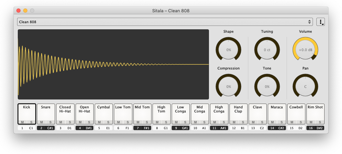Solo the Mid Conga pad
Image resolution: width=342 pixels, height=154 pixels.
coord(205,122)
